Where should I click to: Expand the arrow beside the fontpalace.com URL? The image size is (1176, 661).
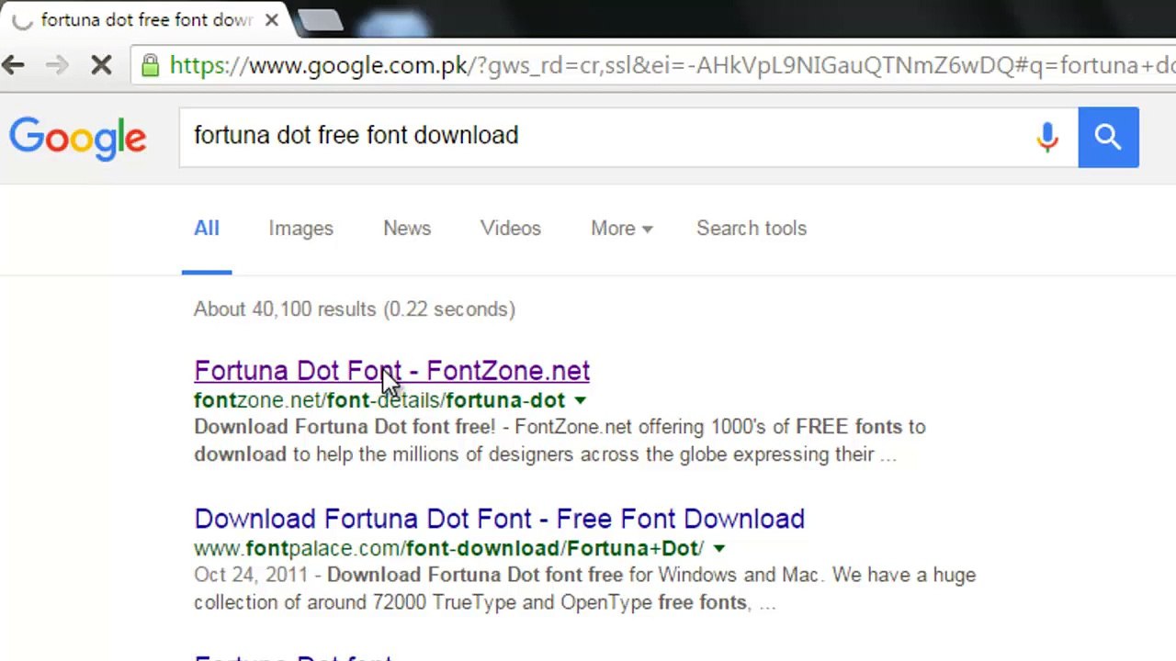(718, 548)
